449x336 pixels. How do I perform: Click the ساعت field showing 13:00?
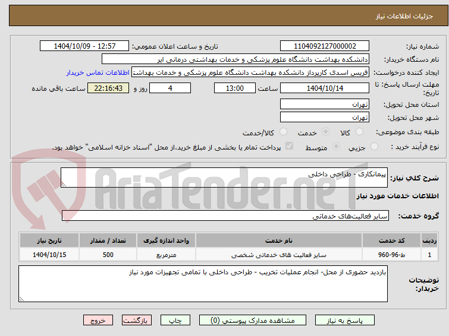(234, 88)
